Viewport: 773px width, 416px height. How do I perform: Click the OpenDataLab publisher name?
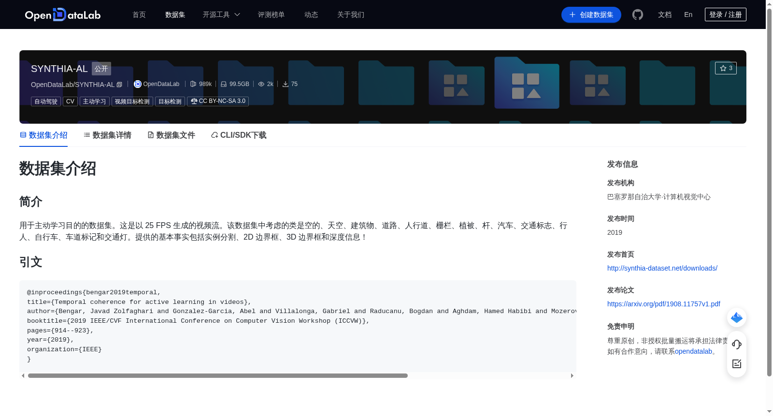[x=161, y=84]
